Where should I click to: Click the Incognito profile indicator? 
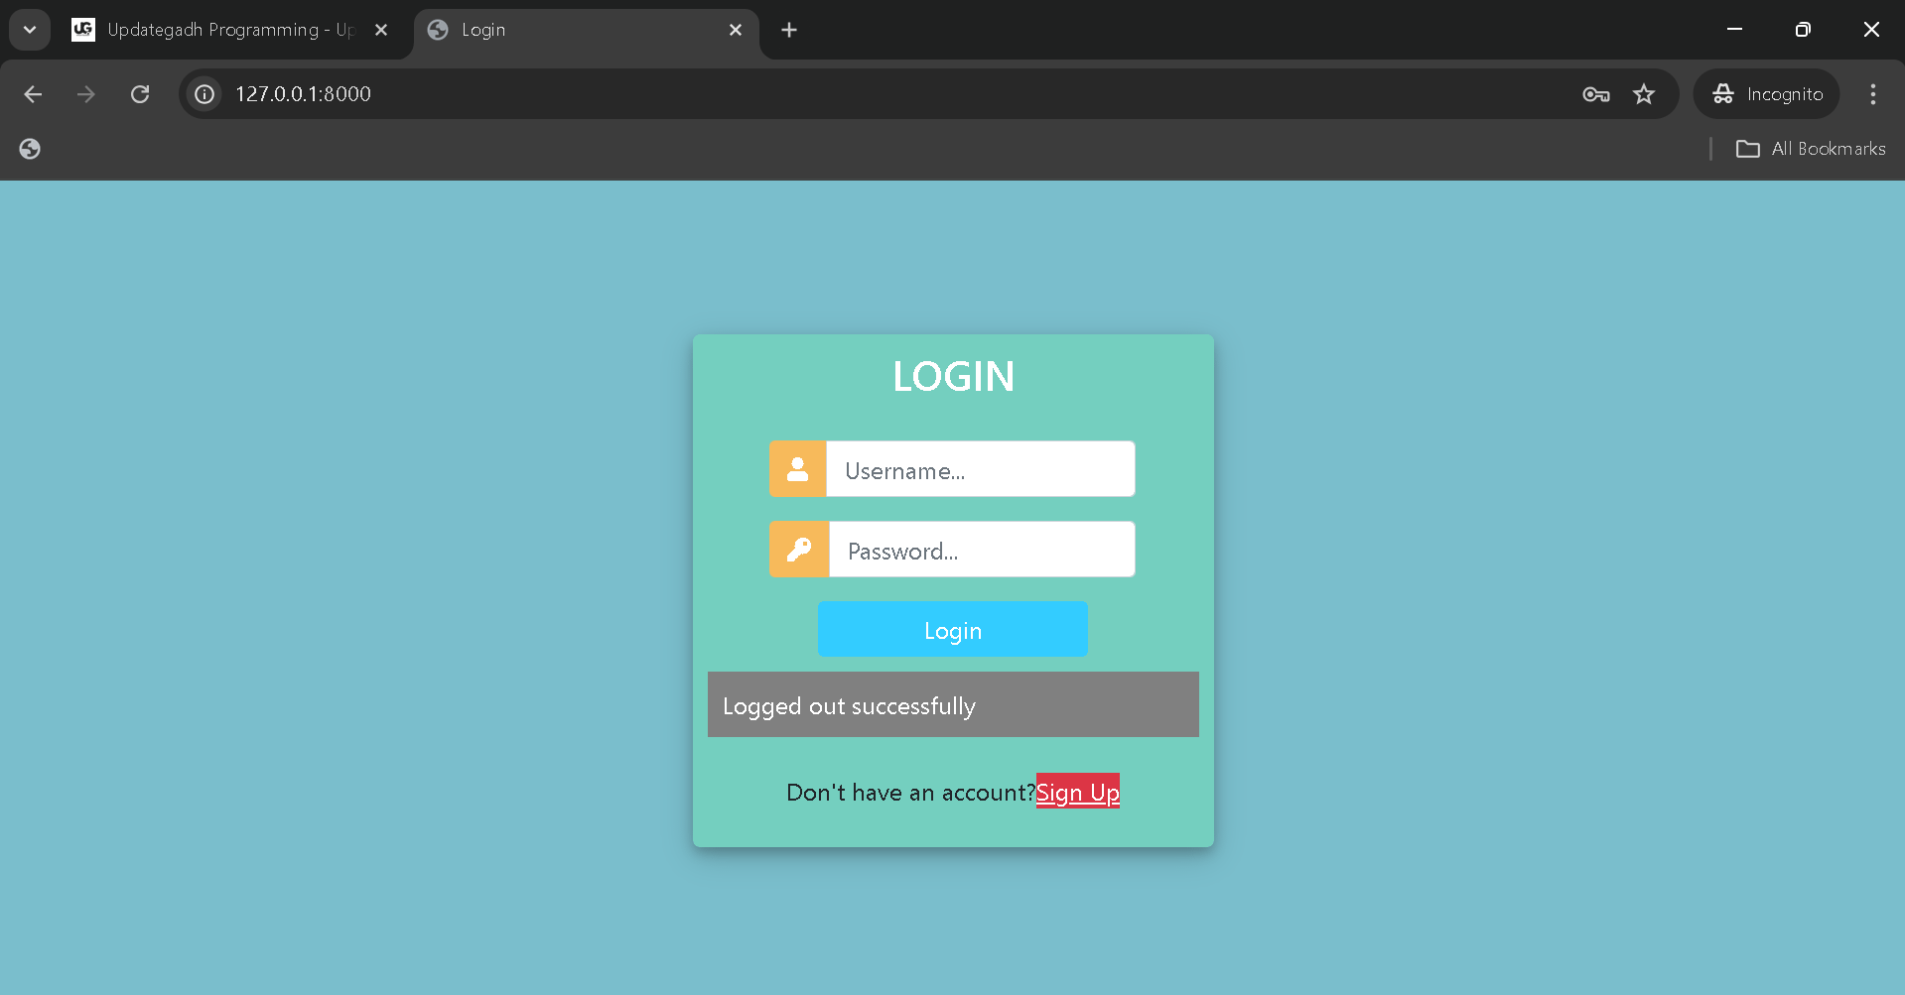pyautogui.click(x=1767, y=94)
